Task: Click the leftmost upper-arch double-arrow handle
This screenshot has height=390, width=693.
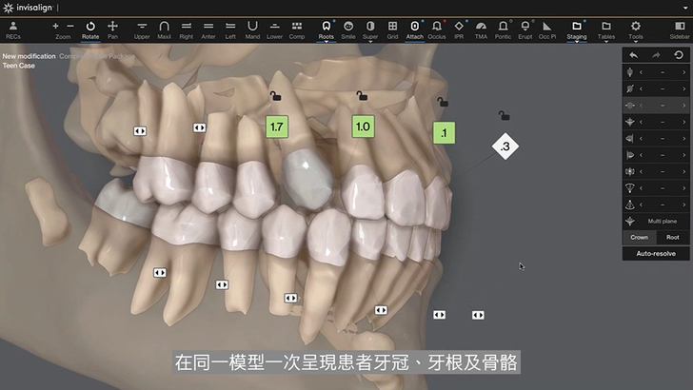Action: [x=140, y=131]
